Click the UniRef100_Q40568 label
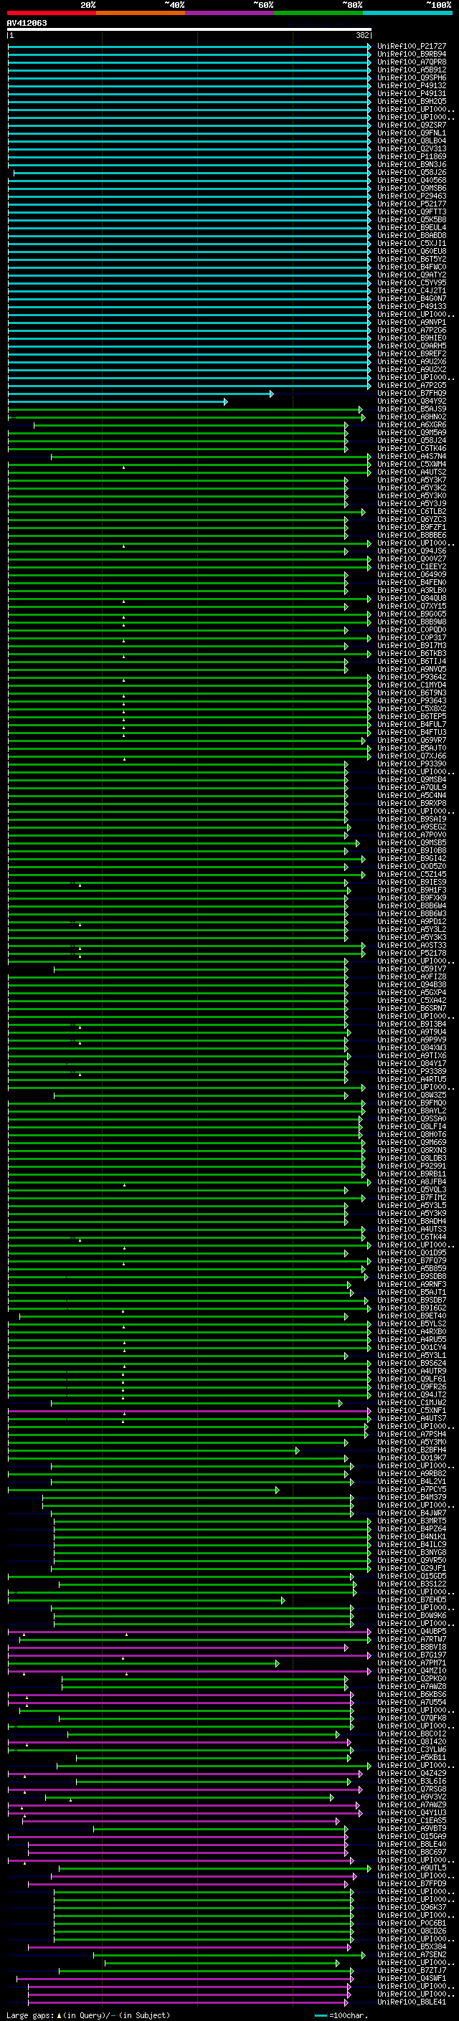 click(x=412, y=181)
